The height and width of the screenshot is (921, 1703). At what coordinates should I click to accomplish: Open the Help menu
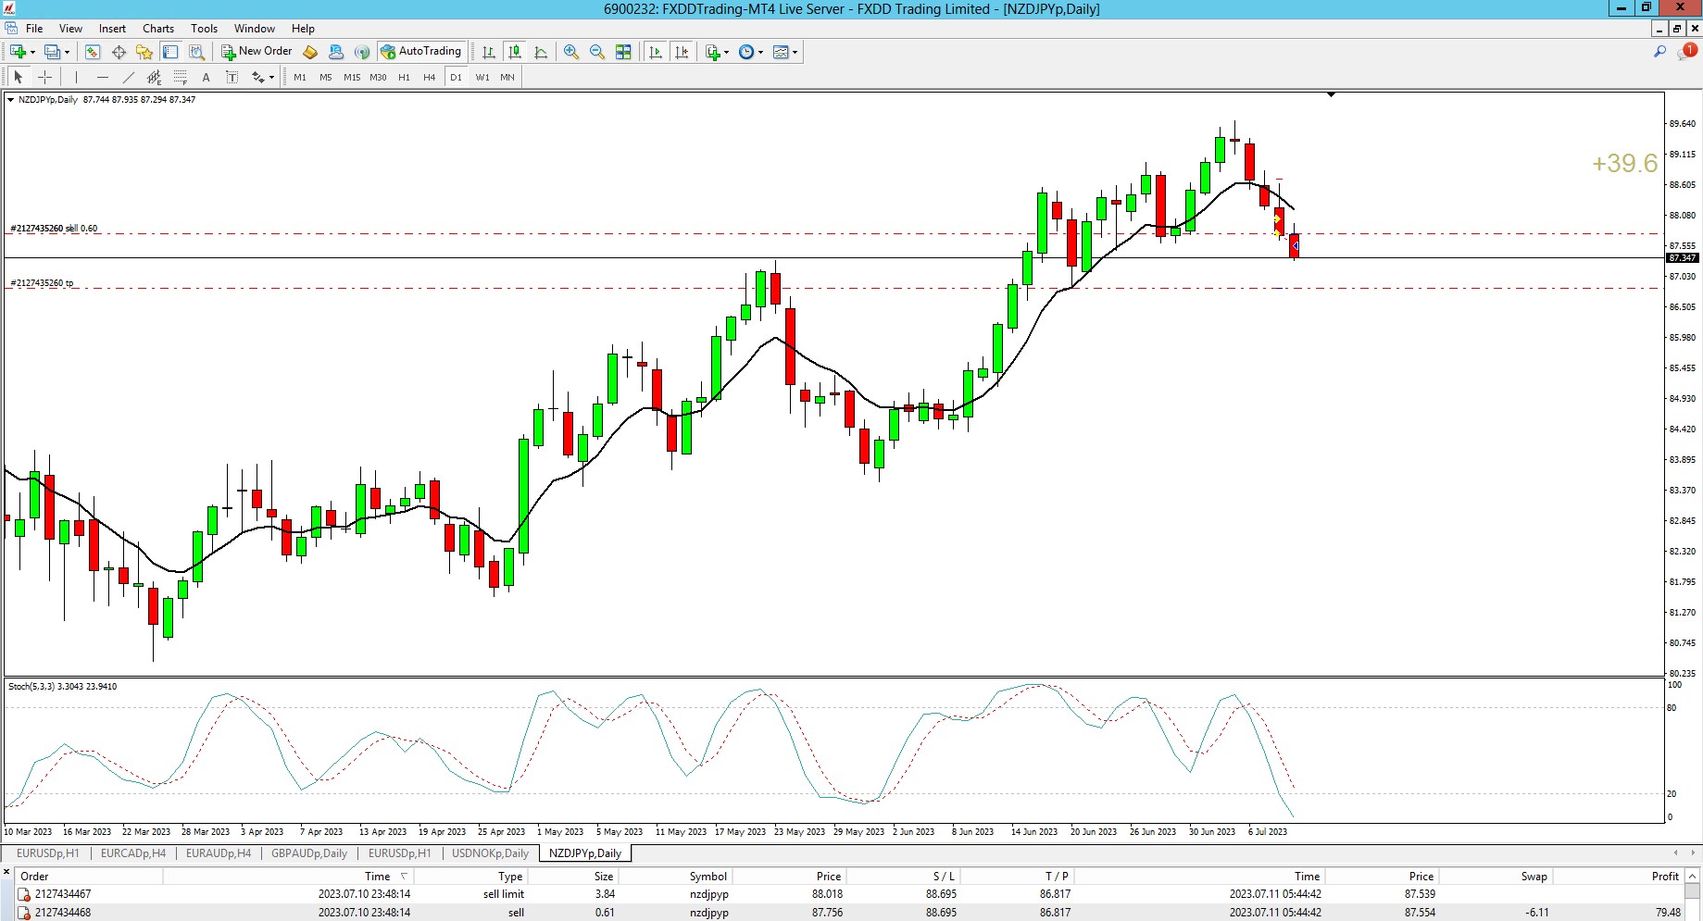[303, 28]
